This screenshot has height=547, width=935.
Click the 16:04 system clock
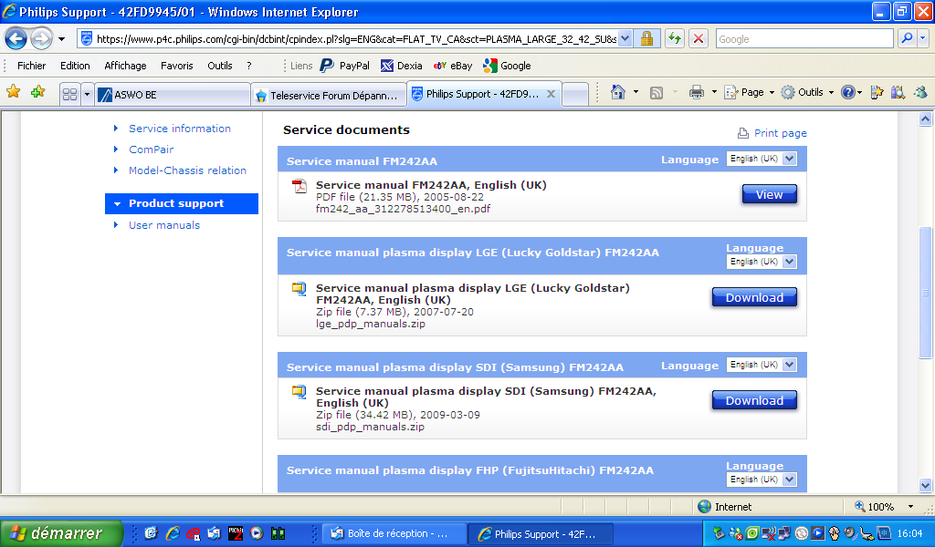pos(909,533)
